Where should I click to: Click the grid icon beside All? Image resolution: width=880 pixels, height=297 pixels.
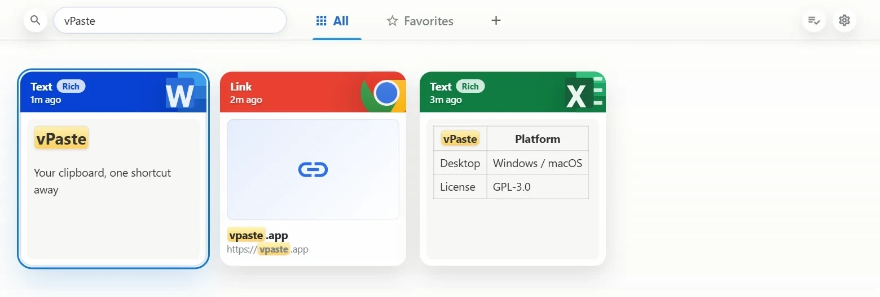tap(321, 21)
